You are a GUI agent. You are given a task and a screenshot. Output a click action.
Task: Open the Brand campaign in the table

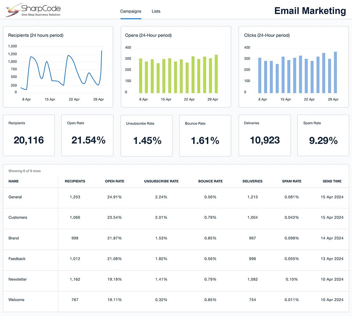click(14, 238)
